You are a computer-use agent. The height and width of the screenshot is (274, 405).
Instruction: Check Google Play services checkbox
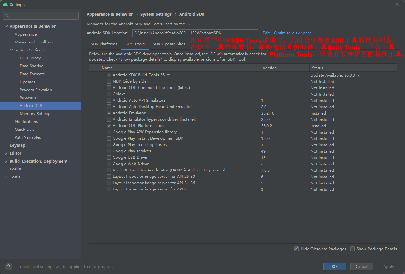click(109, 151)
